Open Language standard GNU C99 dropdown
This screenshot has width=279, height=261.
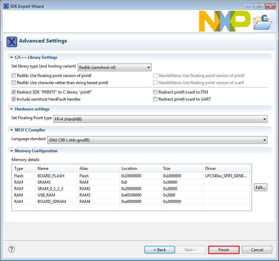pos(156,140)
